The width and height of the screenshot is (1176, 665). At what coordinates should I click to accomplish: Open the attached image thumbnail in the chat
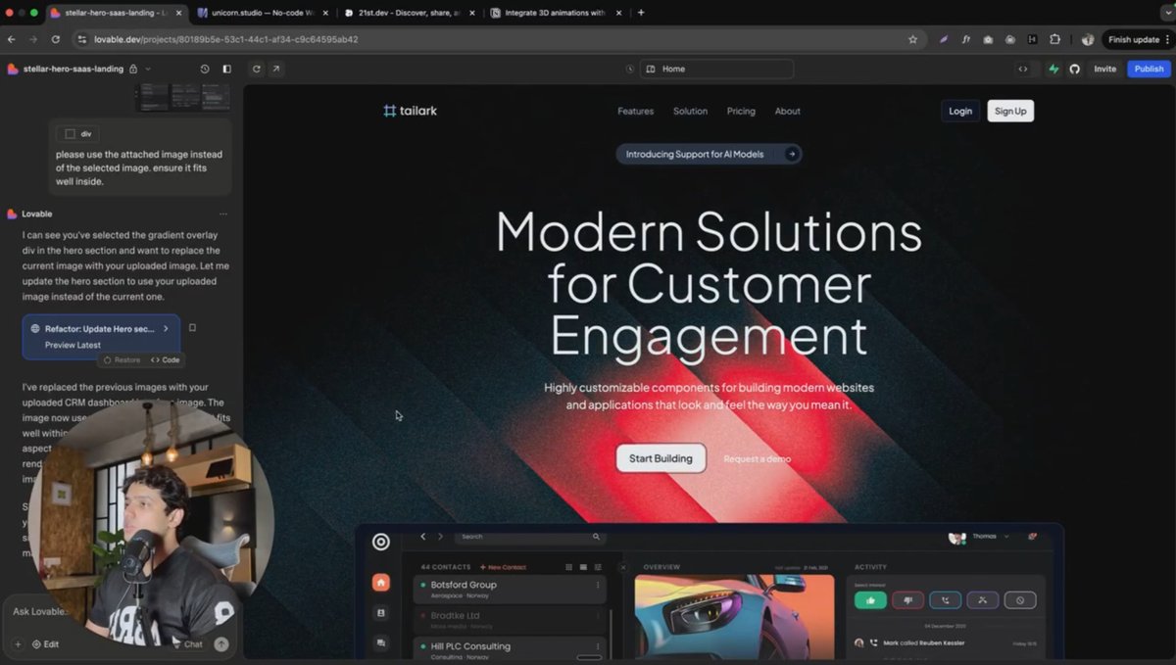182,97
